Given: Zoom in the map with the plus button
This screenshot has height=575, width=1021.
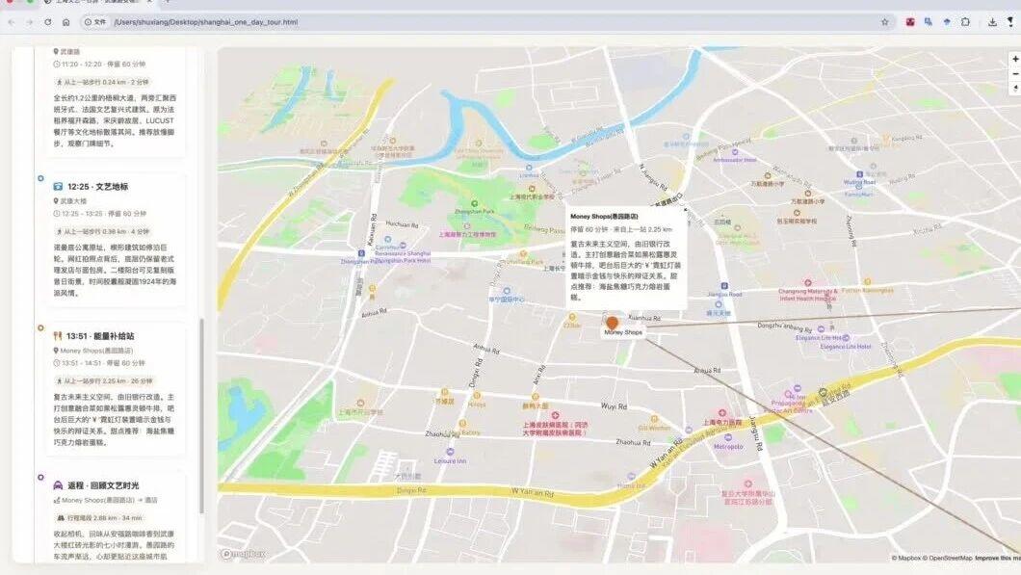Looking at the screenshot, I should coord(1015,60).
